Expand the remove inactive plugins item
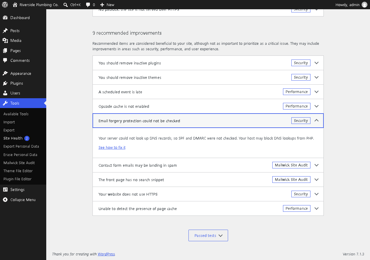370x260 pixels. tap(208, 63)
